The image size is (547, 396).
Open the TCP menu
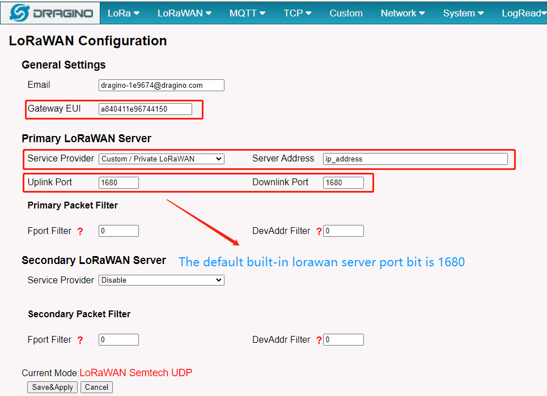tap(297, 13)
